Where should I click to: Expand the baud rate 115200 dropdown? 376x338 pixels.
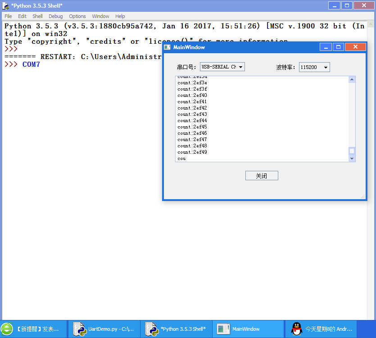[x=314, y=67]
